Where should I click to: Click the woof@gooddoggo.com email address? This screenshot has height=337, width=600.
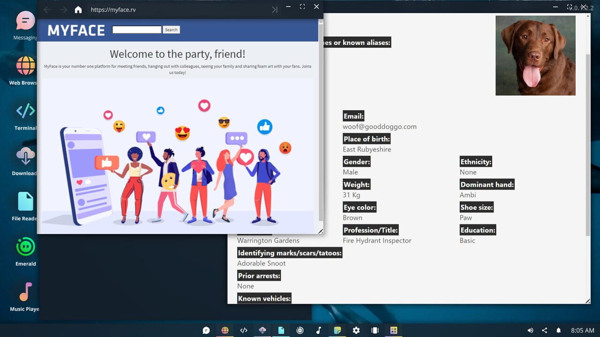[380, 126]
